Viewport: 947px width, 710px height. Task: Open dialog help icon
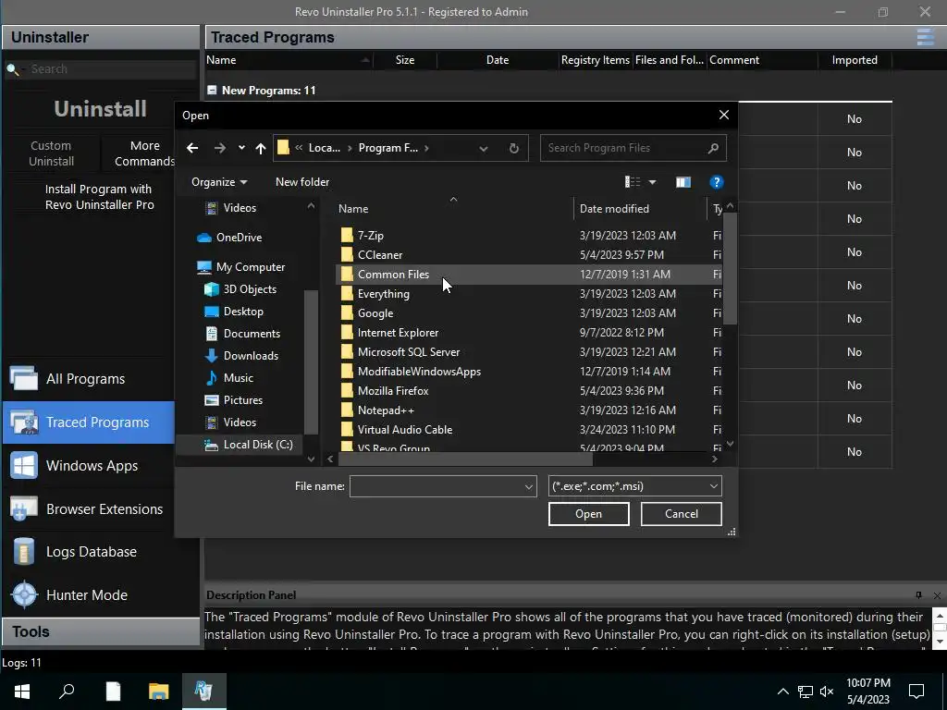point(717,182)
